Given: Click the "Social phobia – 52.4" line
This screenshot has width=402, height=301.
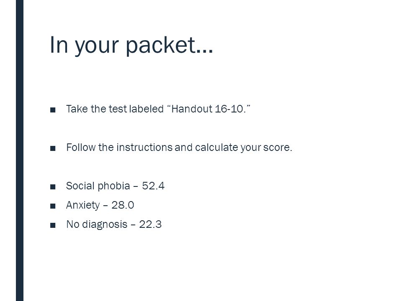Looking at the screenshot, I should [x=115, y=186].
